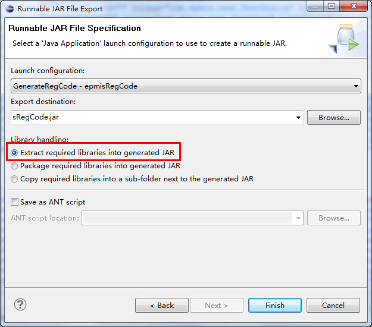Click the Next button
Viewport: 372px width, 327px height.
(216, 306)
